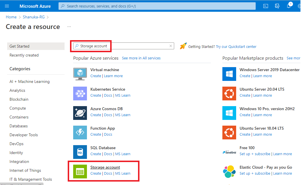Go to Home breadcrumb

pos(11,17)
